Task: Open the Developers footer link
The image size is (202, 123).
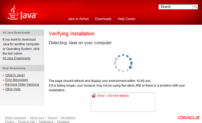Action: point(68,118)
